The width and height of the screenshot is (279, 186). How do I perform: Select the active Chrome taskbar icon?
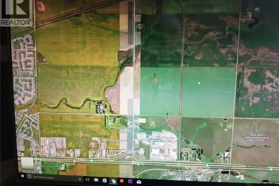click(113, 181)
